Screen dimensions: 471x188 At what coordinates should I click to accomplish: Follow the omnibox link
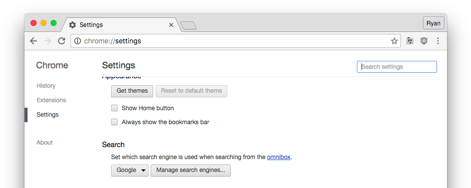pyautogui.click(x=278, y=157)
